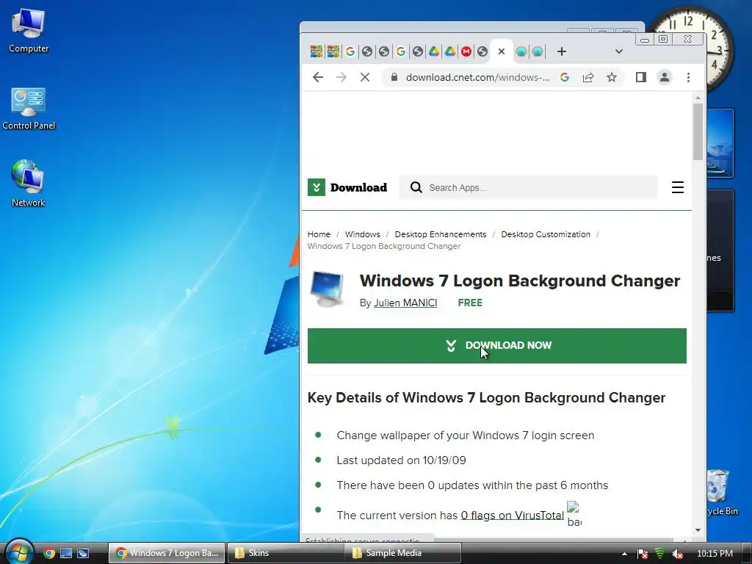Image resolution: width=752 pixels, height=564 pixels.
Task: Open the Control Panel desktop icon
Action: pyautogui.click(x=29, y=109)
